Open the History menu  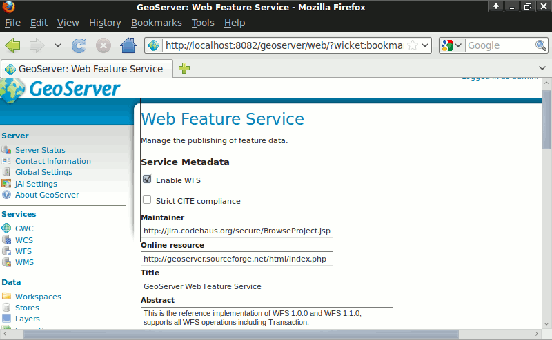105,23
